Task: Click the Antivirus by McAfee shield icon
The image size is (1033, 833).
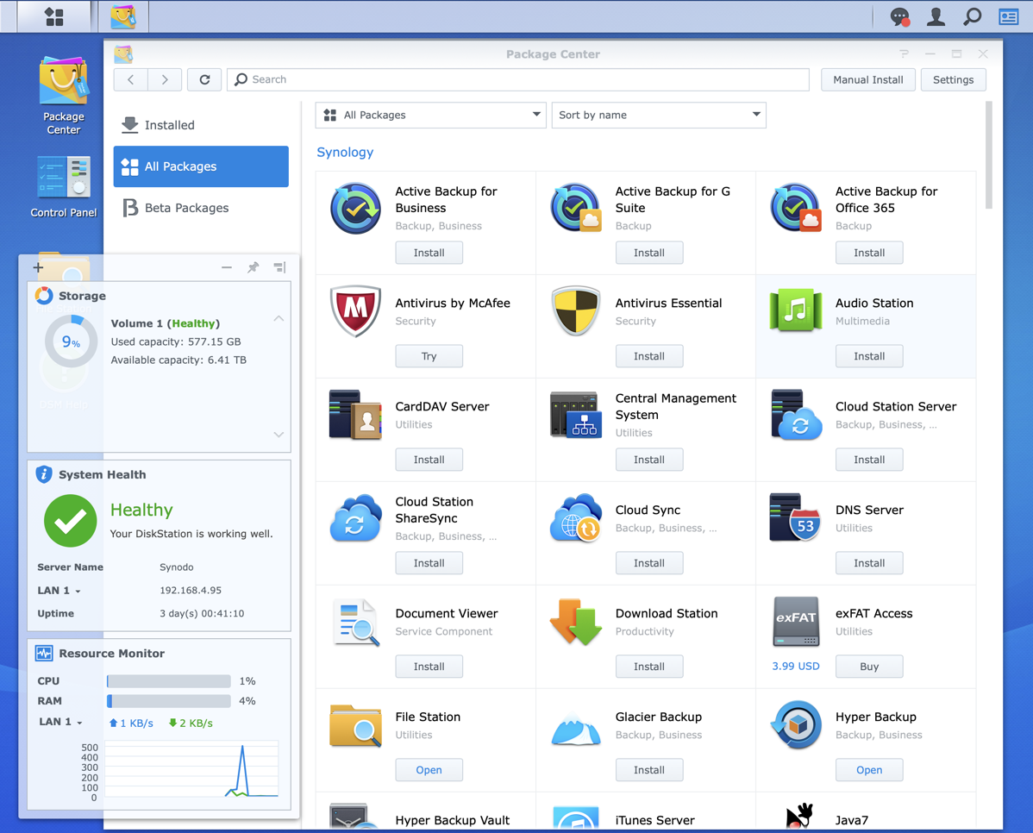Action: (356, 311)
